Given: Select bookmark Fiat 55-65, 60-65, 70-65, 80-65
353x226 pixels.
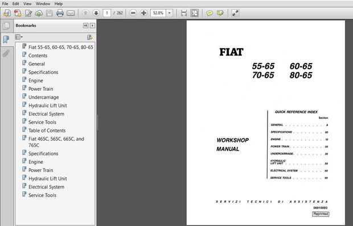Looking at the screenshot, I should [61, 47].
